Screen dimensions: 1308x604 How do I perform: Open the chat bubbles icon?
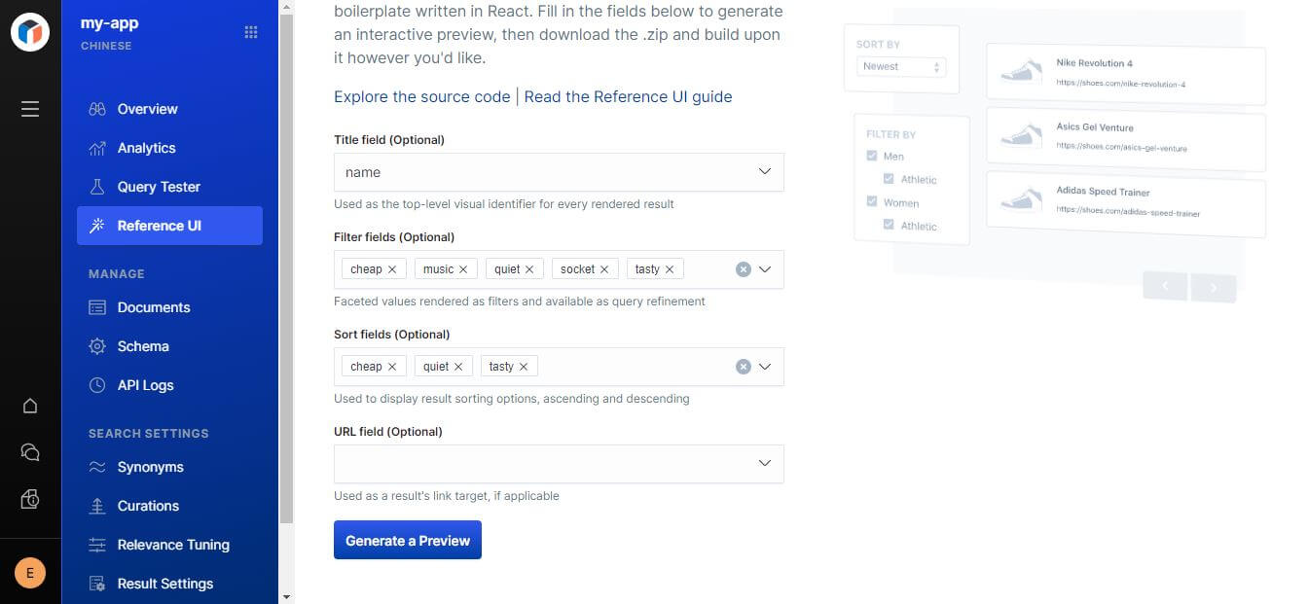30,452
